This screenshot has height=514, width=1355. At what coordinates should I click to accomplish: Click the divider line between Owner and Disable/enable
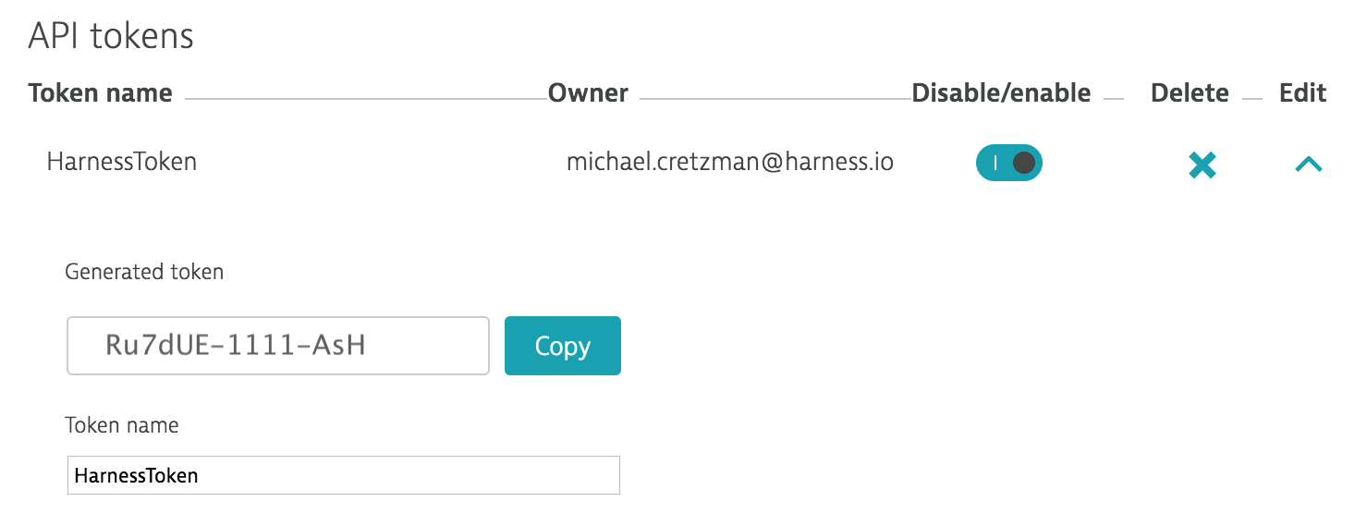pyautogui.click(x=775, y=99)
